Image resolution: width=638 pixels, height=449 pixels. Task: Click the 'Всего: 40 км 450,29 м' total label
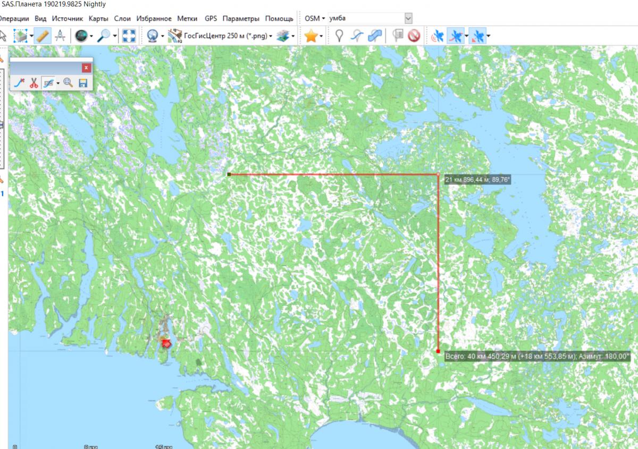[536, 357]
